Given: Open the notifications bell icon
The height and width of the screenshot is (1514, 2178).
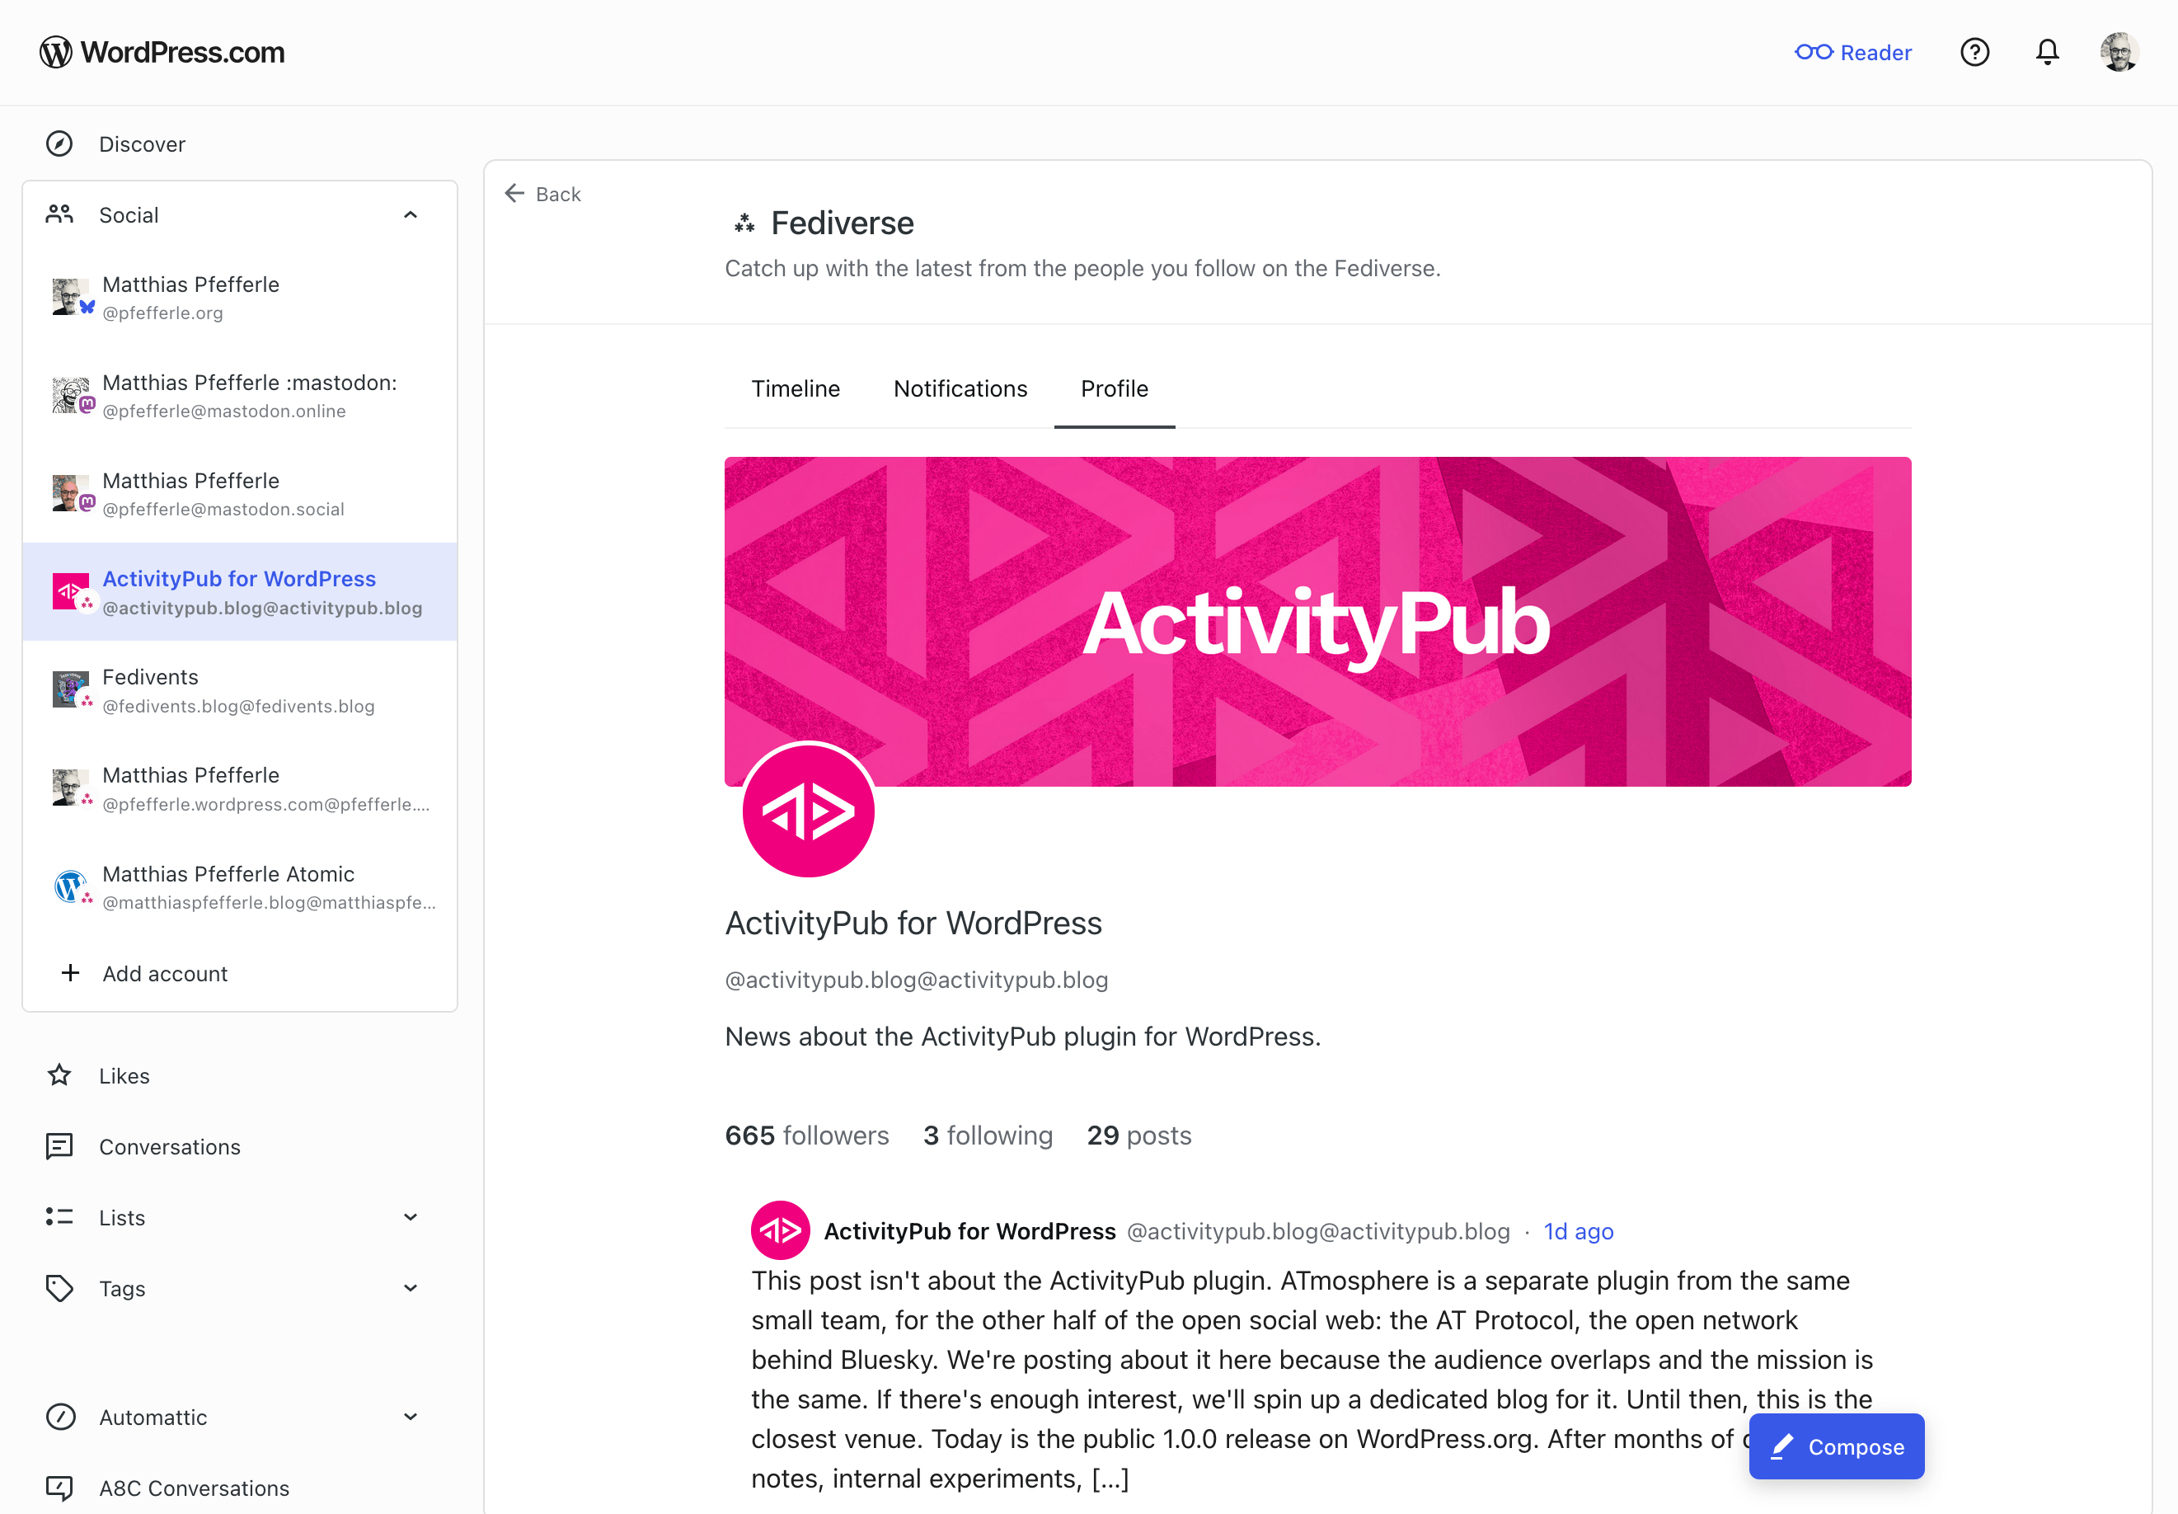Looking at the screenshot, I should [x=2047, y=52].
